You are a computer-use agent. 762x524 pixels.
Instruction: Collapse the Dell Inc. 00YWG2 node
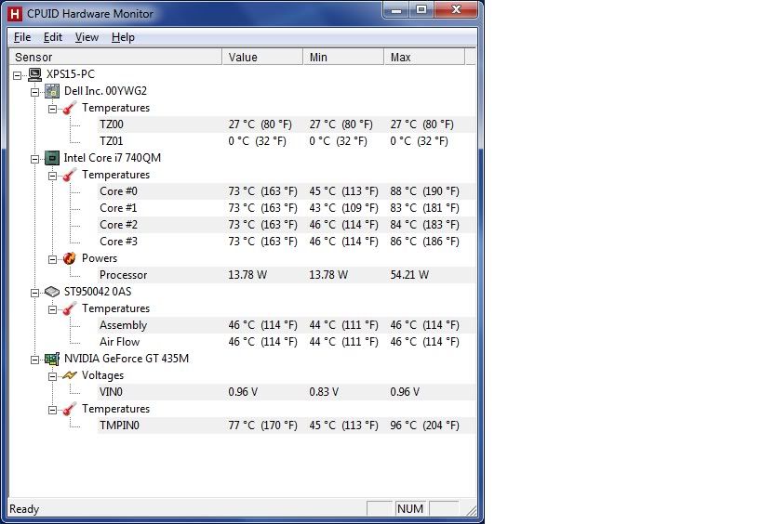[x=35, y=92]
